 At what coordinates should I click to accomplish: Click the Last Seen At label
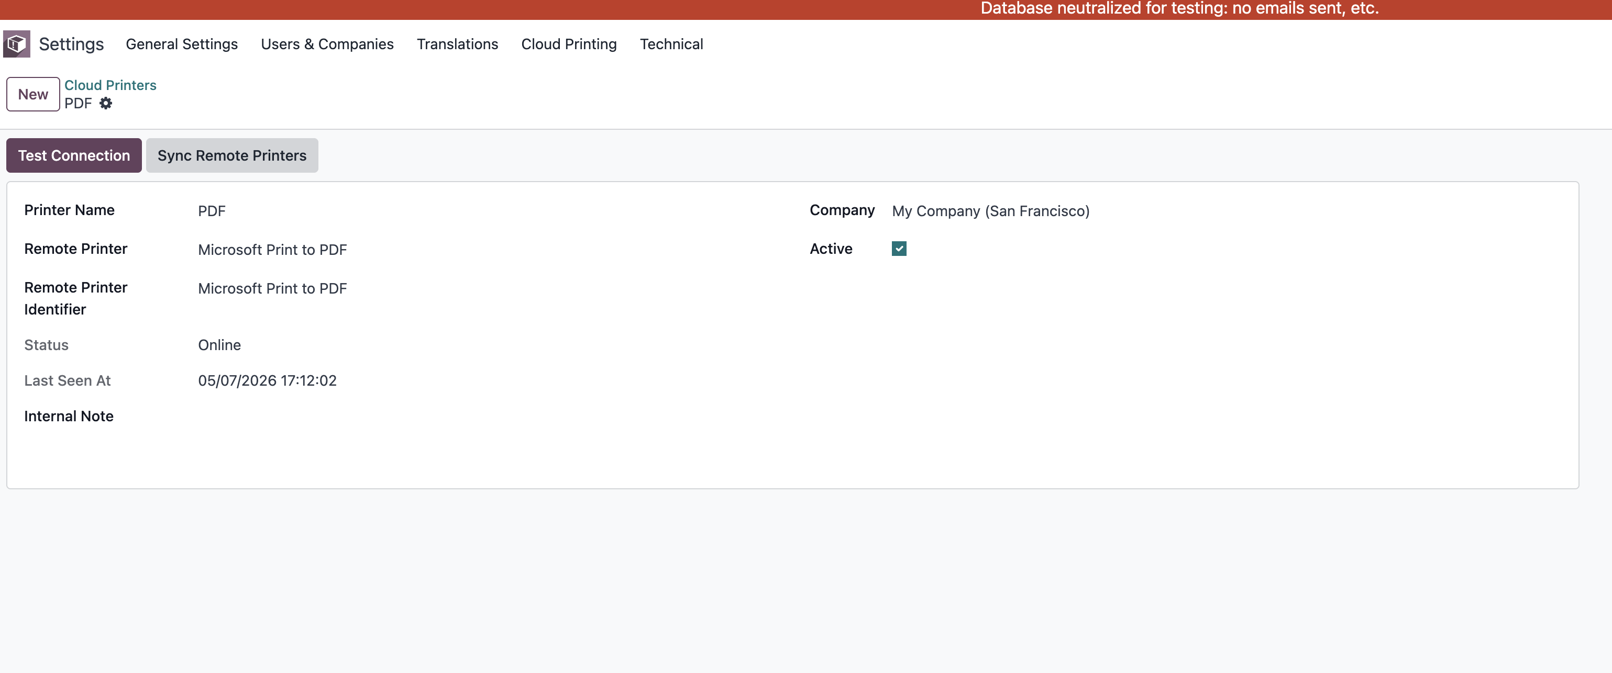pyautogui.click(x=68, y=381)
